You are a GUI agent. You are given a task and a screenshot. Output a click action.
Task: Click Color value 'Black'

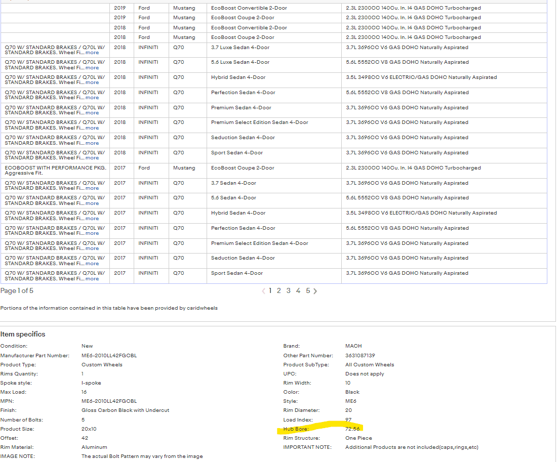tap(352, 392)
